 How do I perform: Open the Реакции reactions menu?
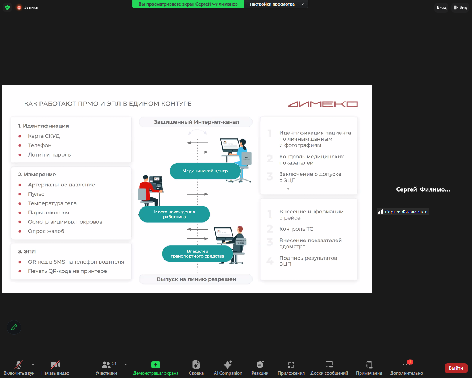pyautogui.click(x=260, y=365)
